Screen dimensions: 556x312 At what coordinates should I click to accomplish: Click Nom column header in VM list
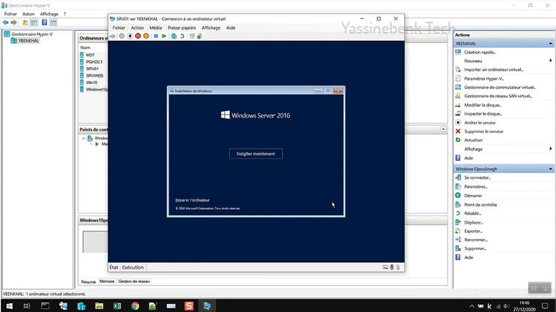click(x=85, y=47)
